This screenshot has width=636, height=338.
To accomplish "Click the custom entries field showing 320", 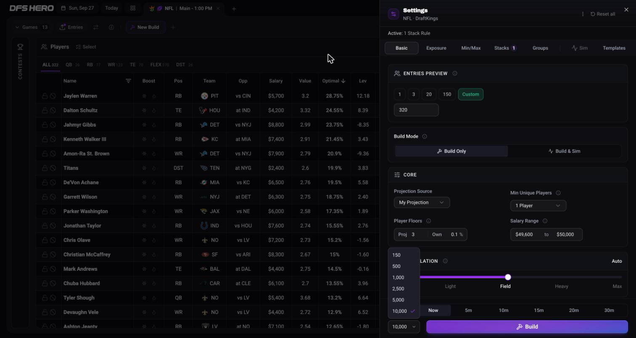I will click(x=416, y=110).
